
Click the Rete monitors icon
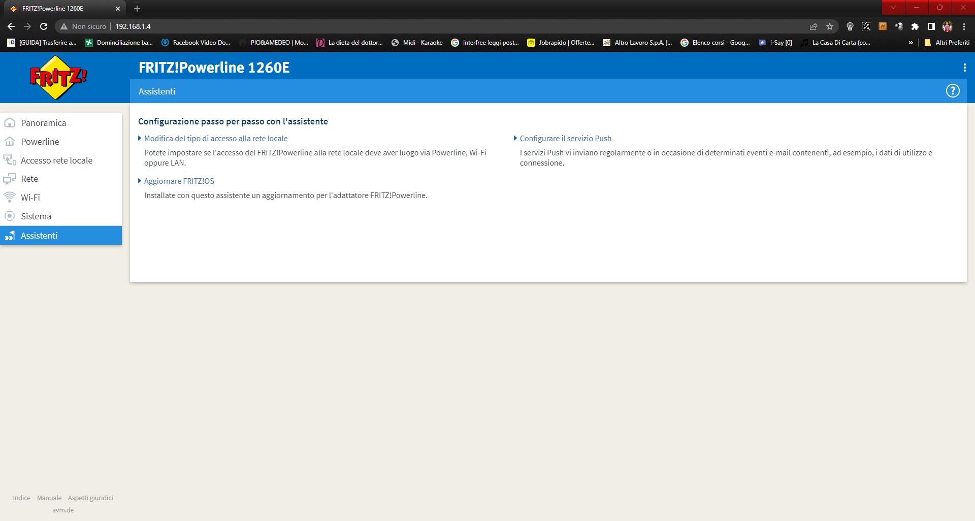(x=10, y=179)
